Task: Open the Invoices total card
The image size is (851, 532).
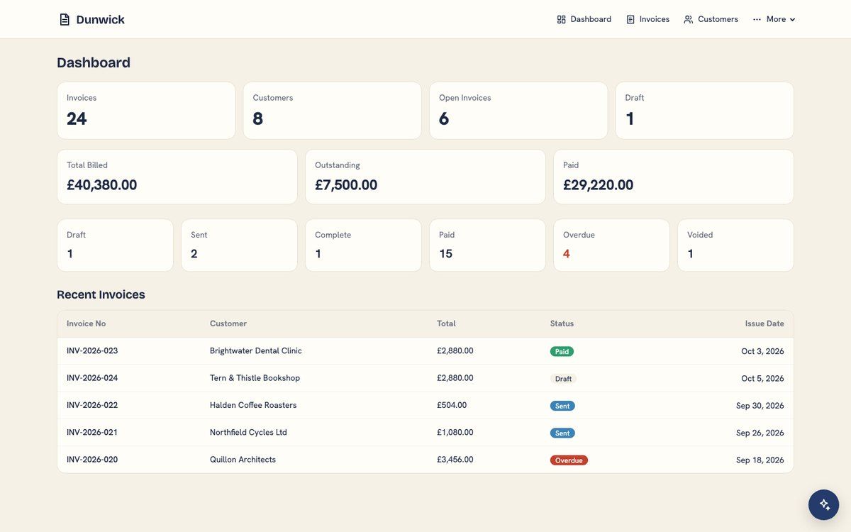Action: coord(146,111)
